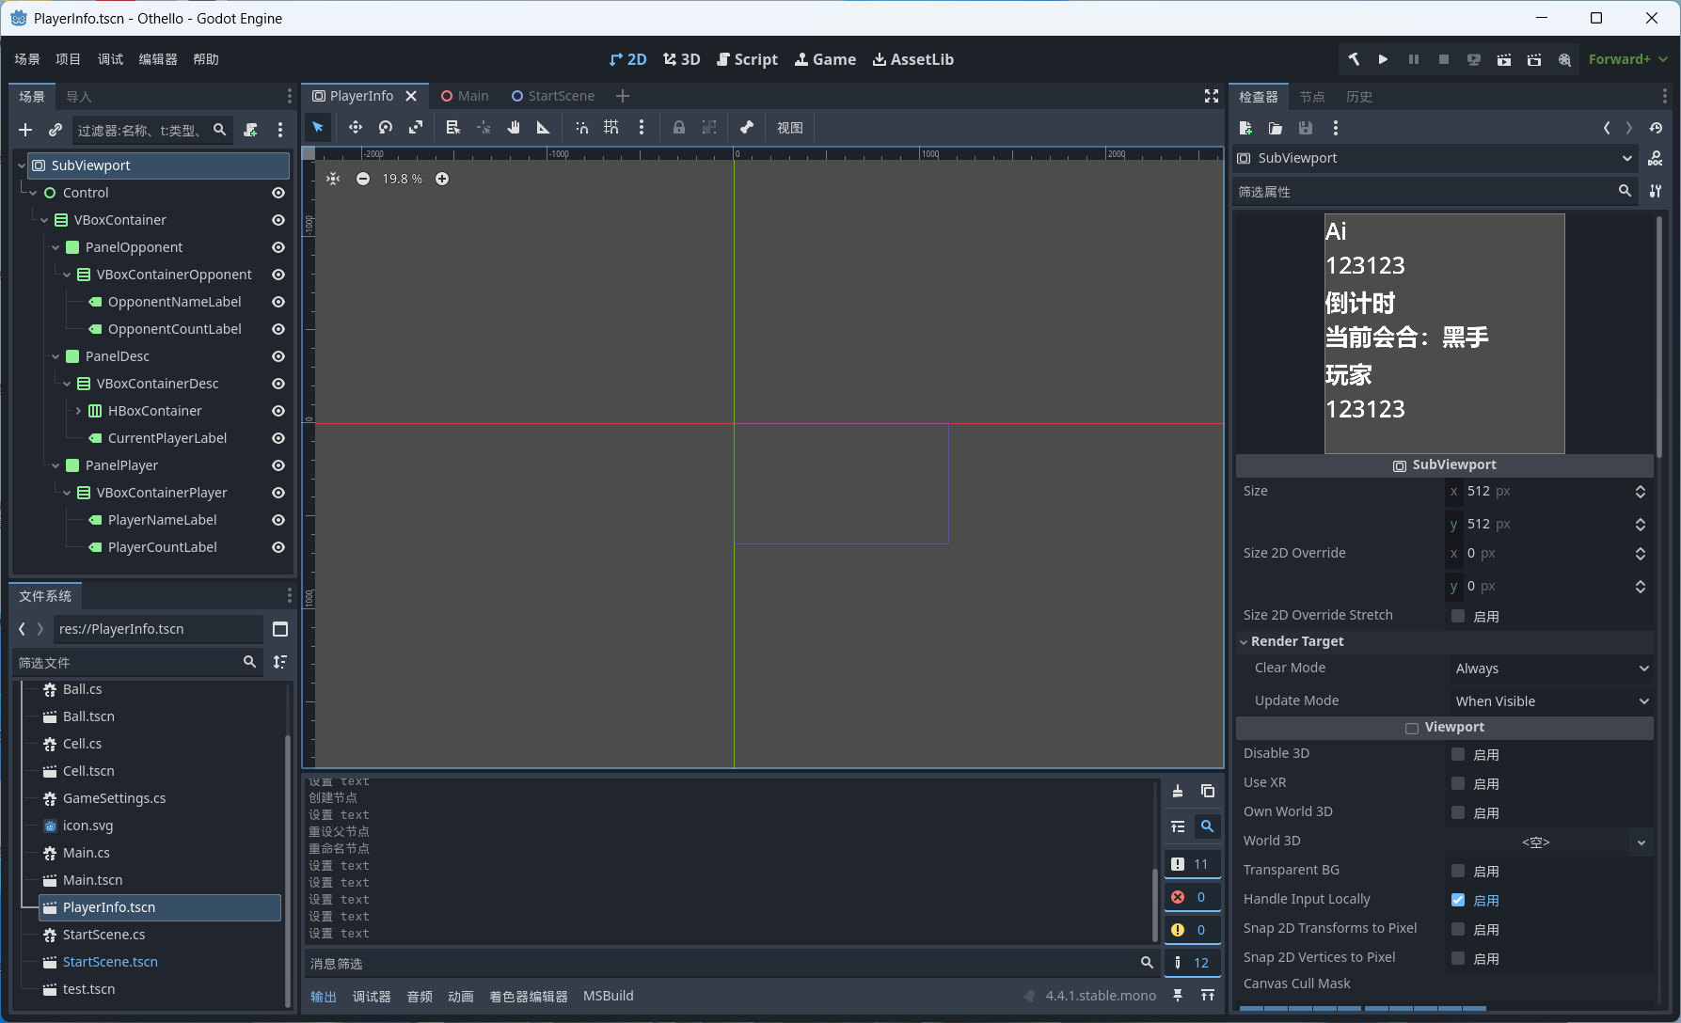Viewport: 1681px width, 1023px height.
Task: Add a new child node with plus icon
Action: coord(25,130)
